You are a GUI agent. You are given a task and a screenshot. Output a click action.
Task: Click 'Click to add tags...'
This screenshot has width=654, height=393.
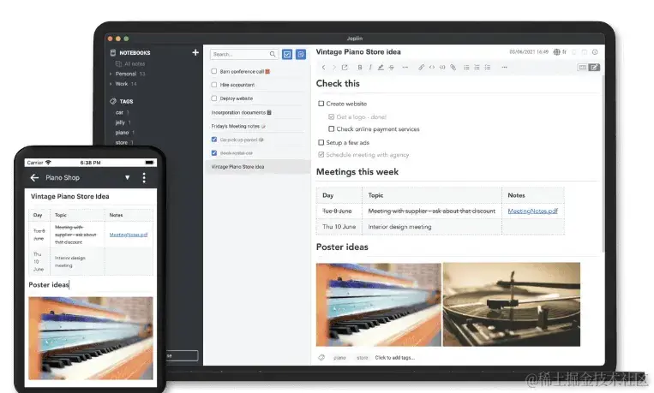click(x=394, y=358)
